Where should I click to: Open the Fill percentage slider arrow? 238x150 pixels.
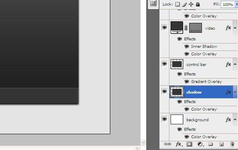236,4
